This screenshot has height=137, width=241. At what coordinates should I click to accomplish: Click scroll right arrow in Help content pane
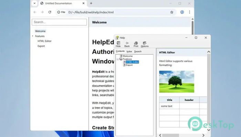tap(203, 135)
